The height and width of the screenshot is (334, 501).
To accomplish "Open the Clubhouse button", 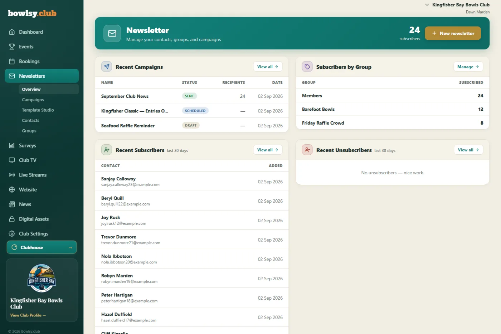I will point(42,247).
